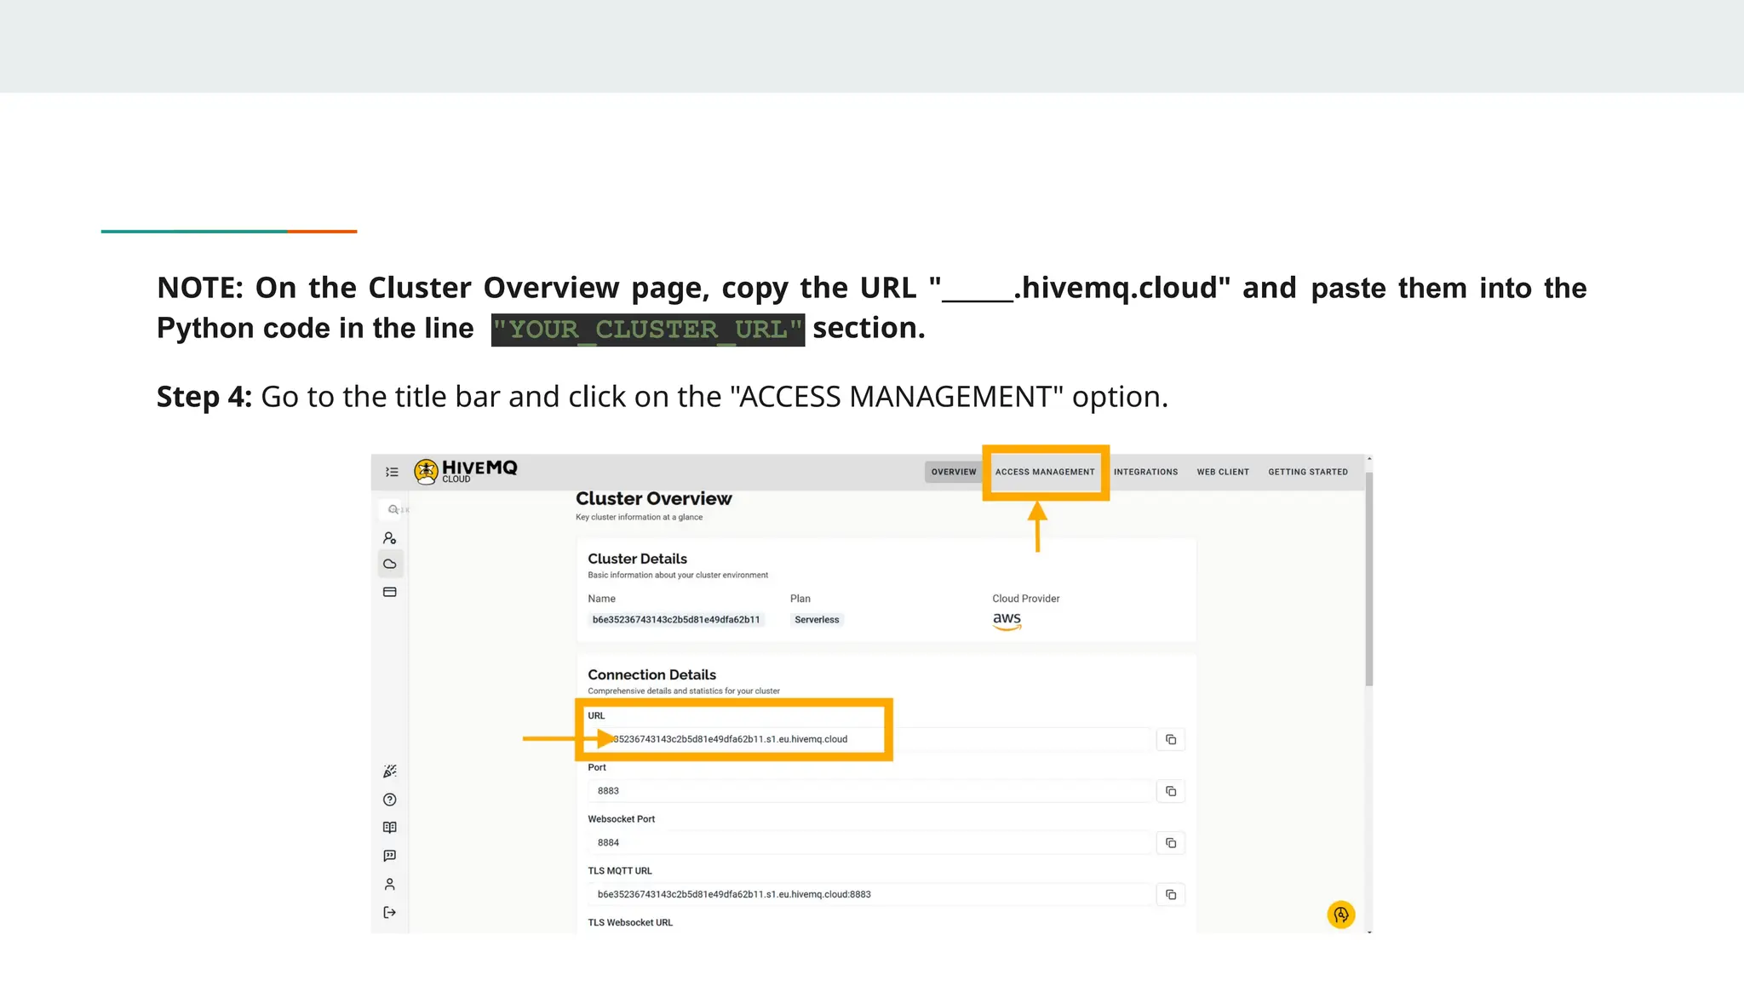
Task: Open the INTEGRATIONS tab
Action: coord(1145,472)
